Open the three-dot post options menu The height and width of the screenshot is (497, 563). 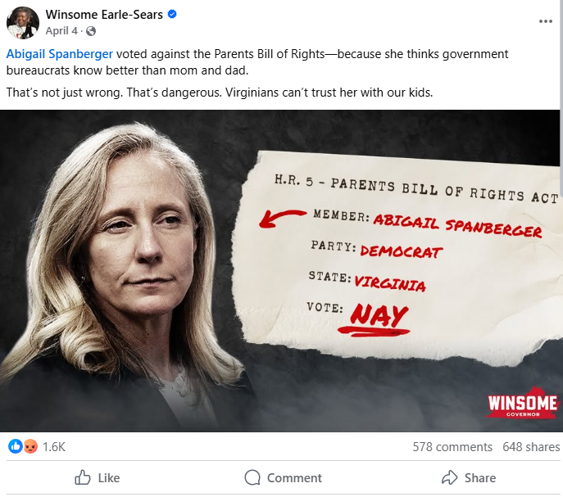tap(546, 21)
